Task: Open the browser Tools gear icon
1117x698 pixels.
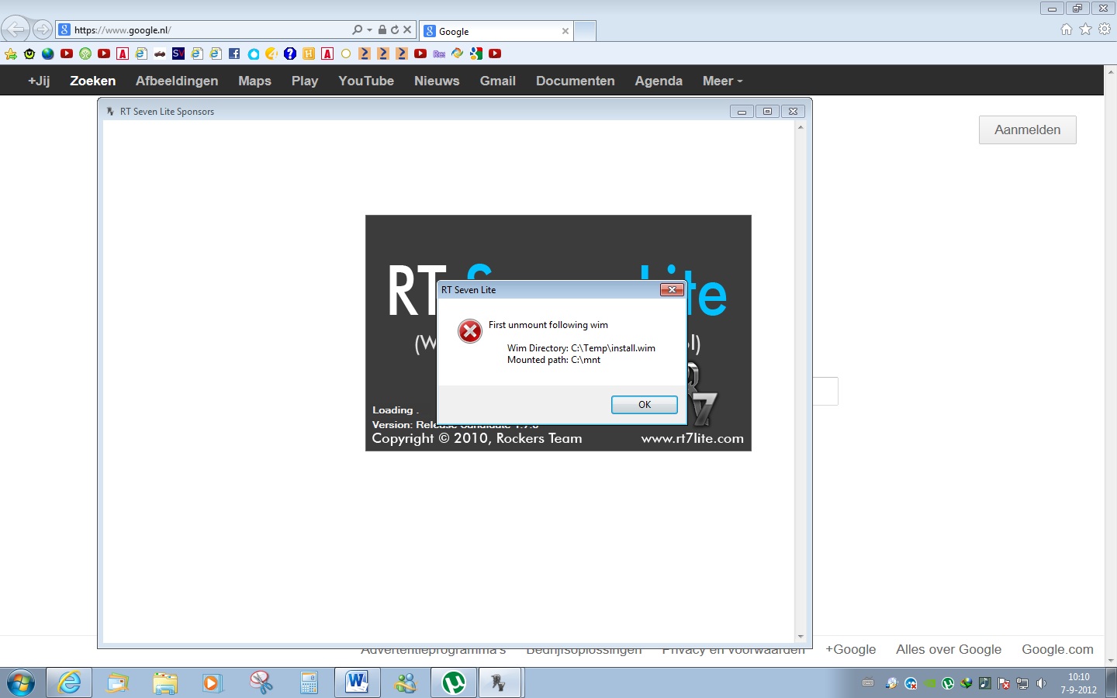Action: (1105, 29)
